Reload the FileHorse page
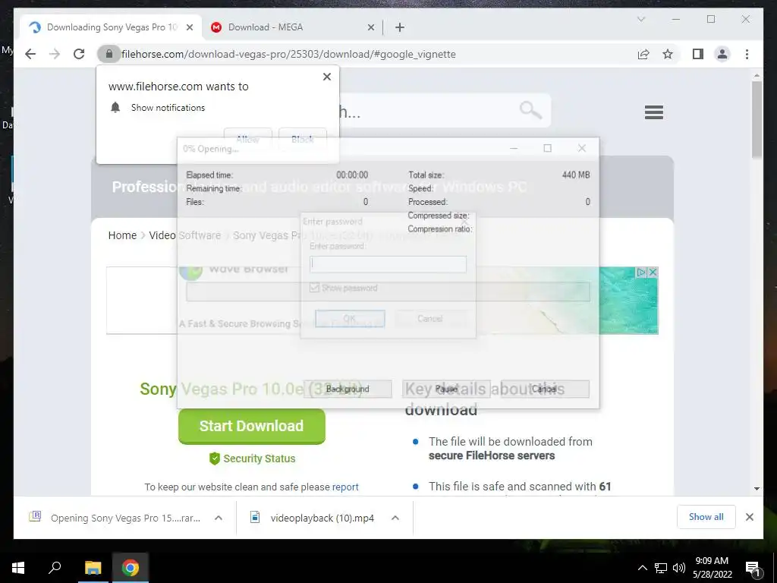The height and width of the screenshot is (583, 777). (x=79, y=54)
